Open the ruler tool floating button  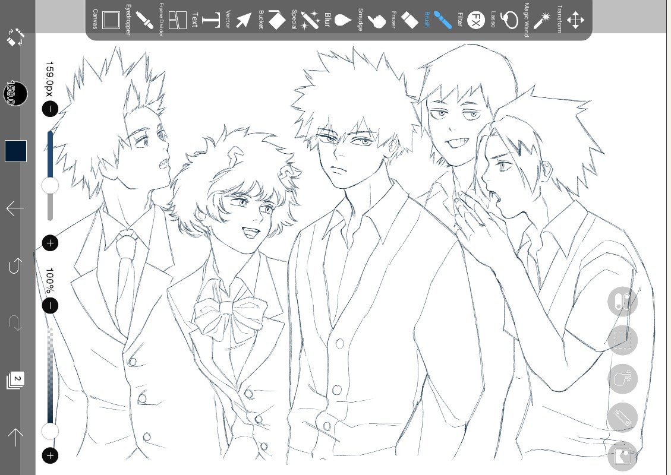(622, 417)
